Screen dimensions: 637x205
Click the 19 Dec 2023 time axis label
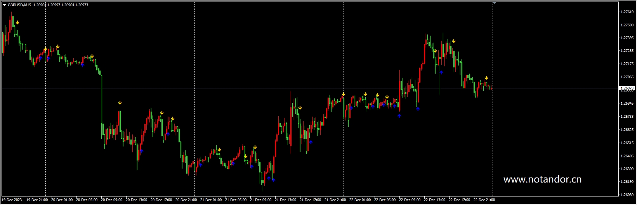click(x=12, y=200)
